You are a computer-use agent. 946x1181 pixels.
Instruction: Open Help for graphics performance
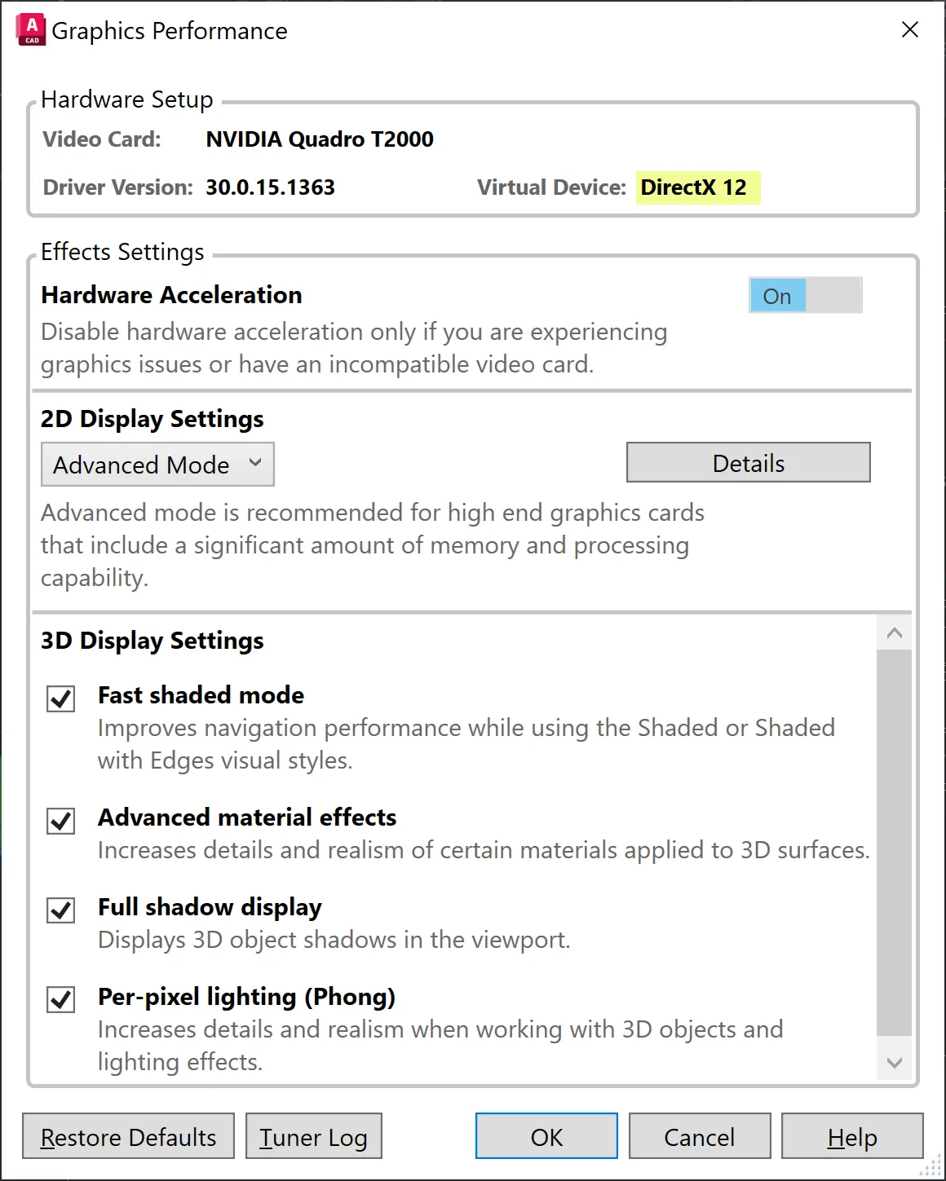pos(851,1135)
